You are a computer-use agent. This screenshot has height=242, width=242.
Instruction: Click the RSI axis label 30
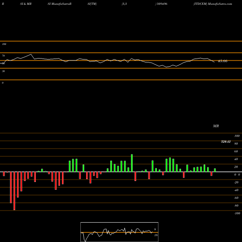click(x=3, y=71)
